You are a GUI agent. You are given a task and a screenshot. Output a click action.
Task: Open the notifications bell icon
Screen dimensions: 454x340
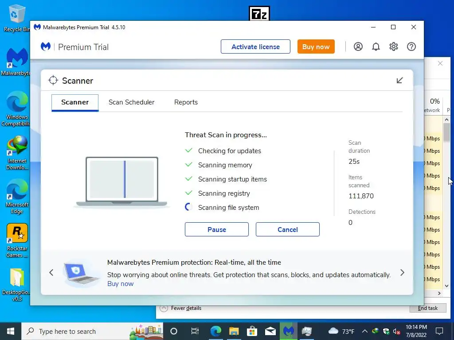[376, 46]
